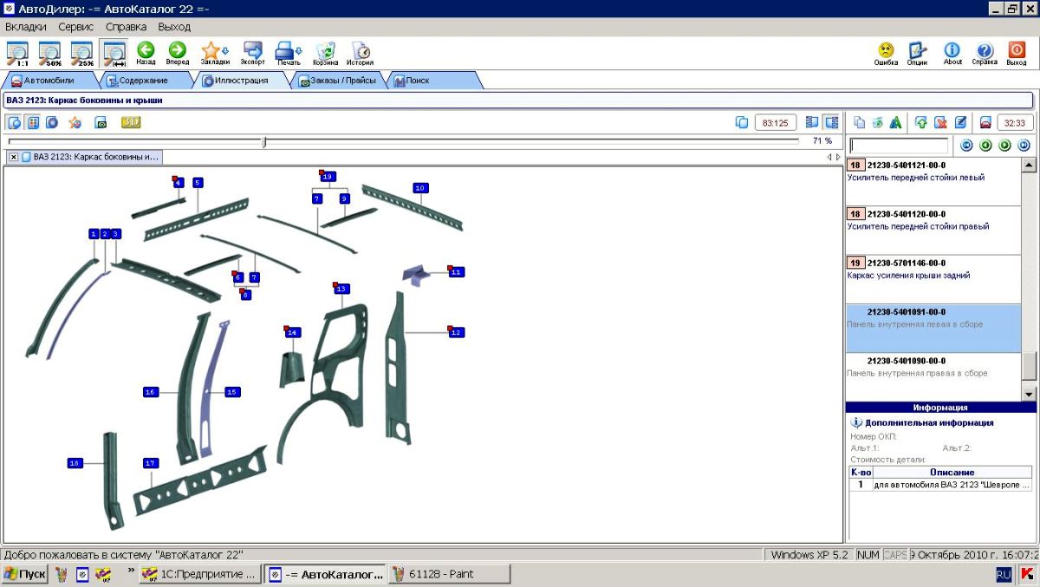Toggle the highlighted right-side panel layout button
Image resolution: width=1040 pixels, height=587 pixels.
pyautogui.click(x=831, y=122)
